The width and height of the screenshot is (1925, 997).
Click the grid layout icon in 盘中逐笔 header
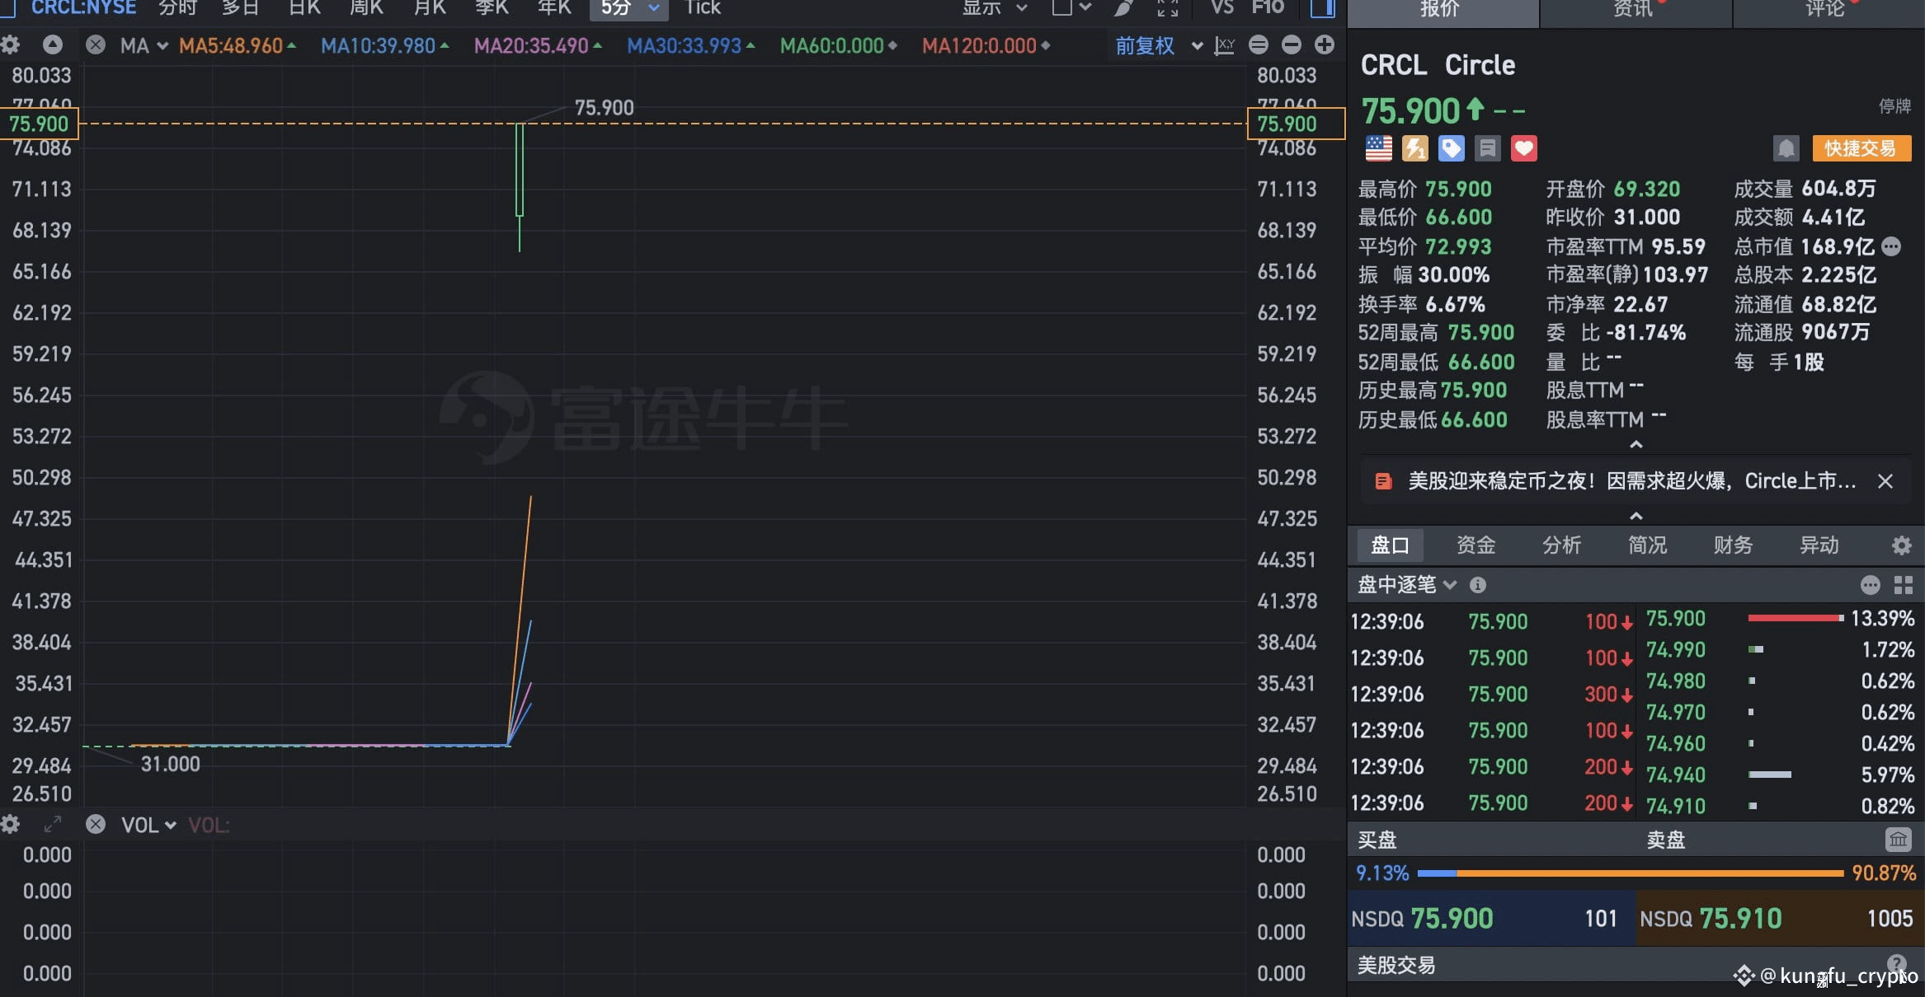click(1904, 585)
